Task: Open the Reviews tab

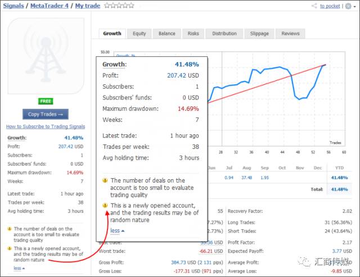Action: (290, 34)
